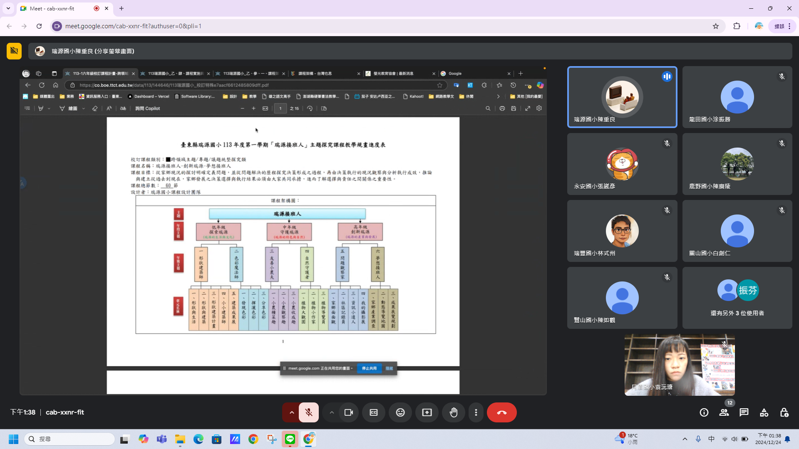The width and height of the screenshot is (799, 449).
Task: Click Dashboard – Vercel bookmark in shared browser
Action: [x=148, y=96]
